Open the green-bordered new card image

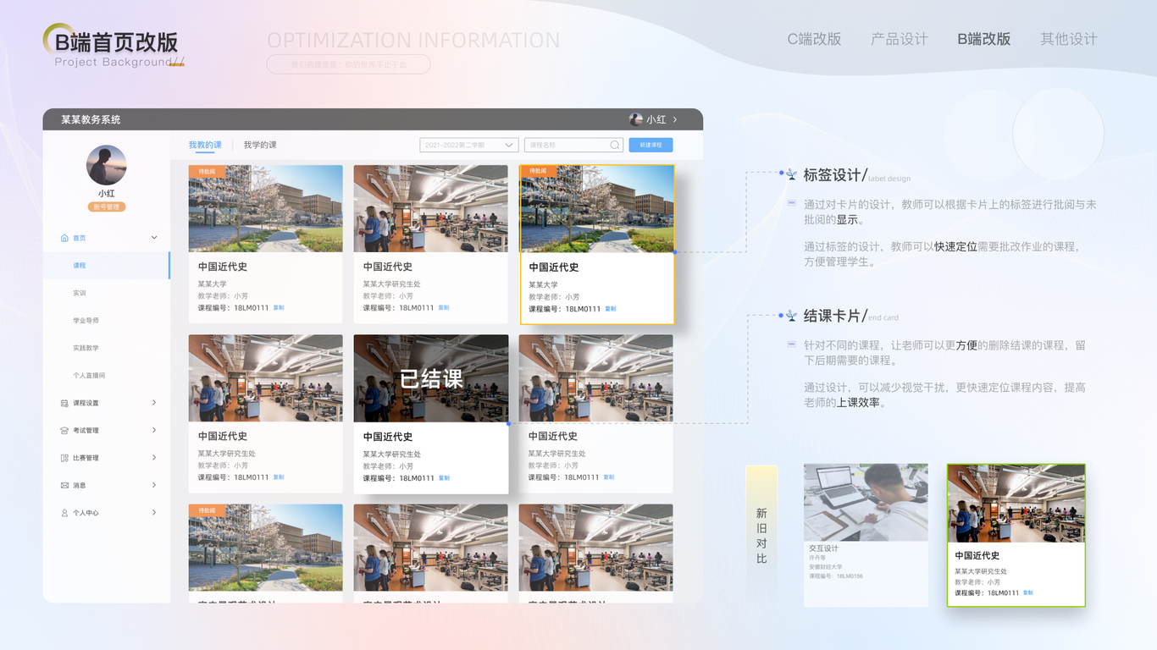click(x=1016, y=504)
